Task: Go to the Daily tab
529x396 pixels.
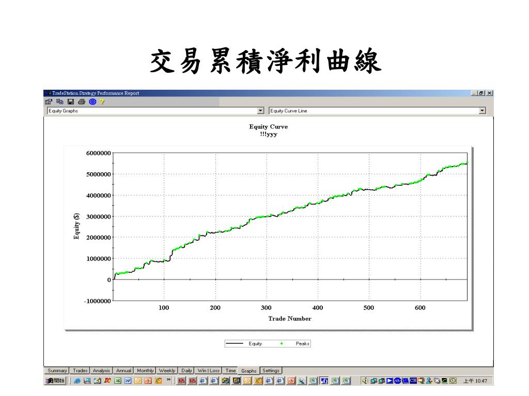Action: point(186,370)
